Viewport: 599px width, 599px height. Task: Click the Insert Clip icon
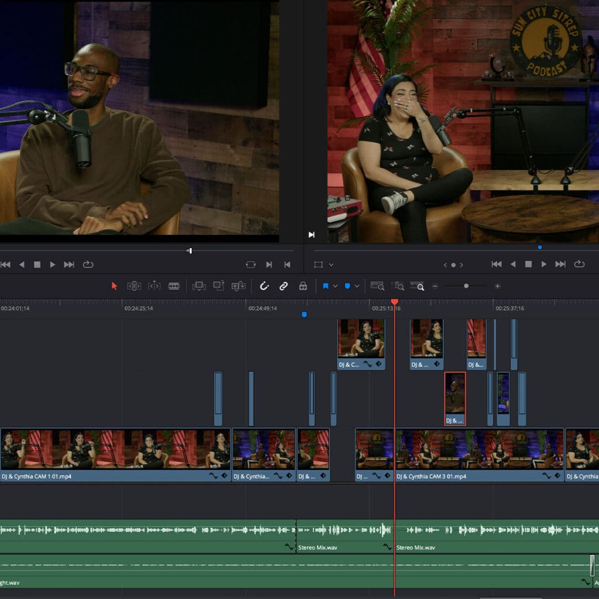pyautogui.click(x=199, y=286)
